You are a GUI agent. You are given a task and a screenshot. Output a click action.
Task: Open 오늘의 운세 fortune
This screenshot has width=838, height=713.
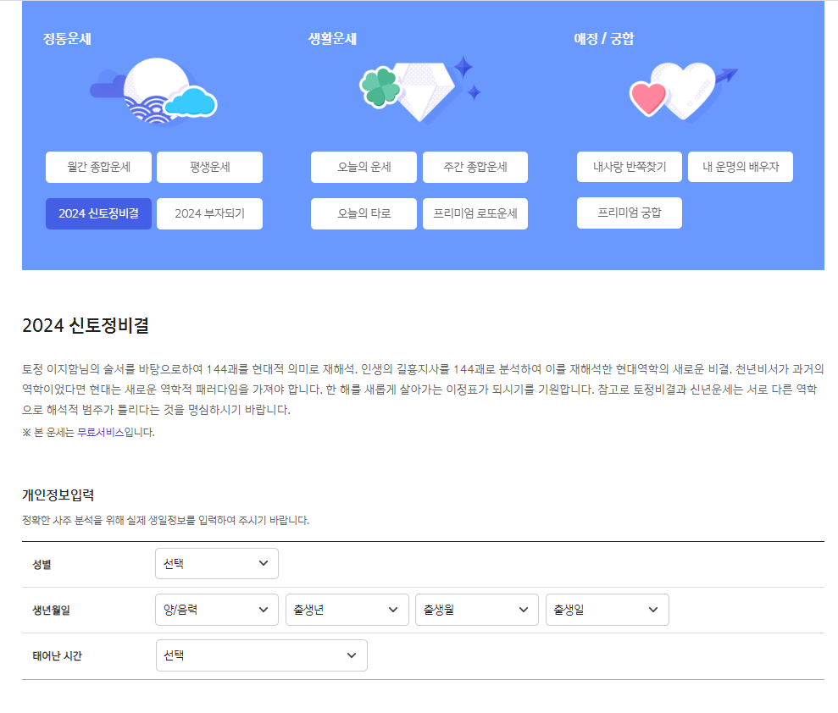pos(364,167)
